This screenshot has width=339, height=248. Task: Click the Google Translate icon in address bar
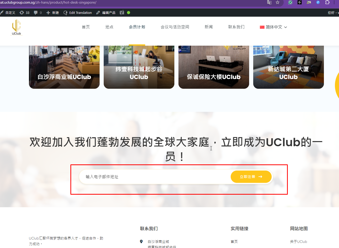[269, 2]
